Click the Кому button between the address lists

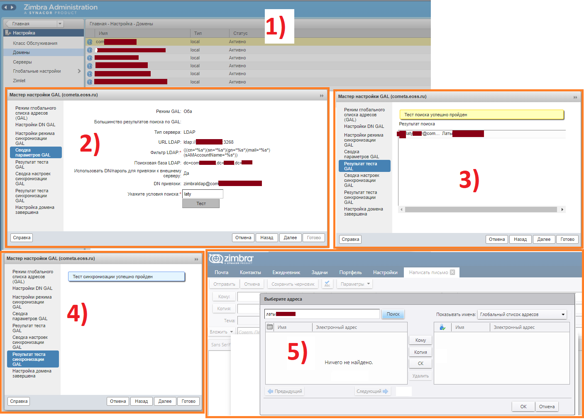420,340
